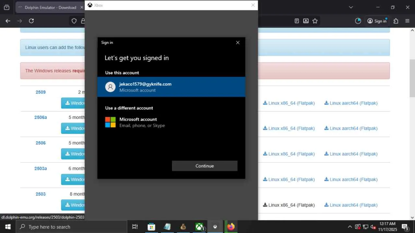Open the Windows notification center icon
415x233 pixels.
click(405, 227)
